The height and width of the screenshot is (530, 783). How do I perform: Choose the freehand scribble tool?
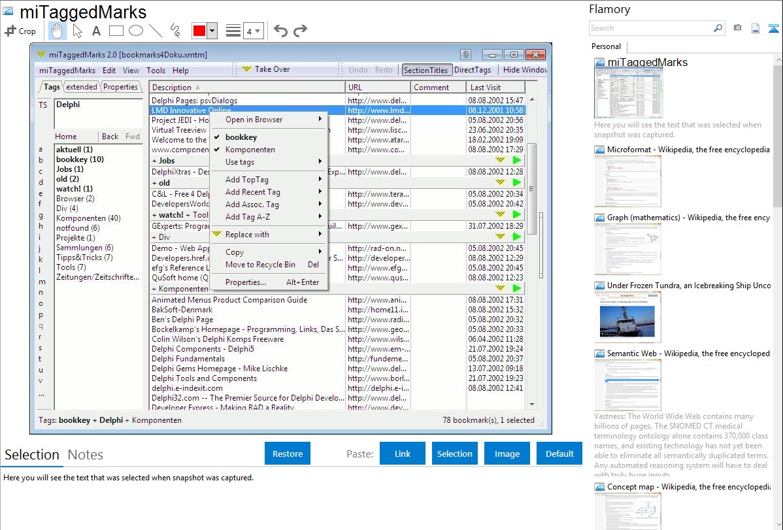[175, 31]
